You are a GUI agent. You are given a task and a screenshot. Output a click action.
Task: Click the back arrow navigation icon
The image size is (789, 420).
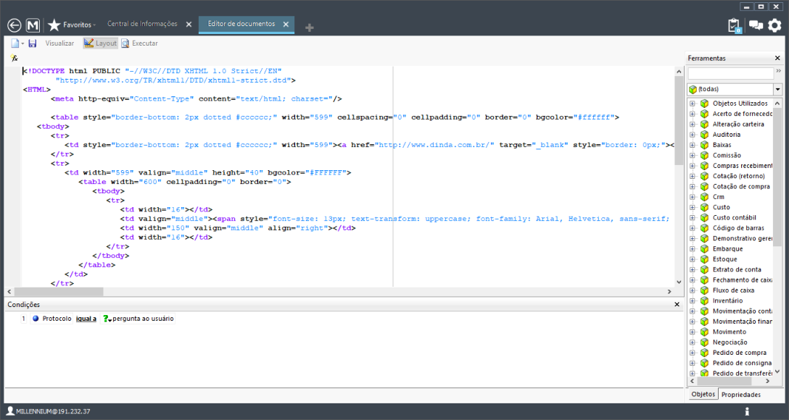click(14, 25)
